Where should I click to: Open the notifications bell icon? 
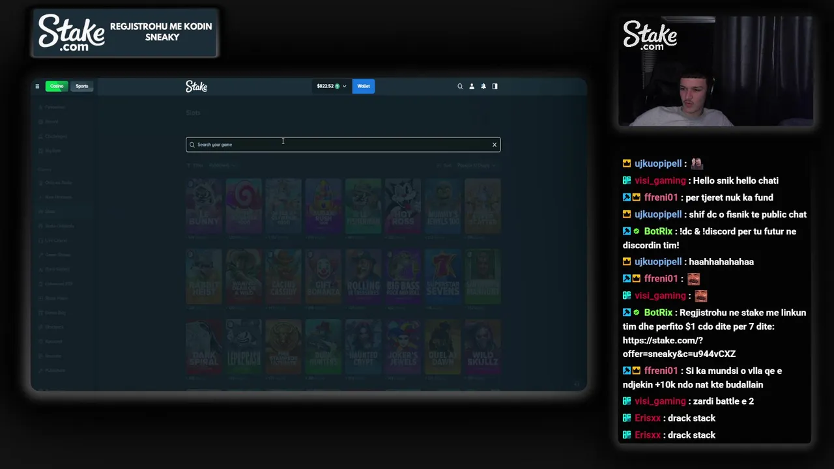[x=483, y=86]
